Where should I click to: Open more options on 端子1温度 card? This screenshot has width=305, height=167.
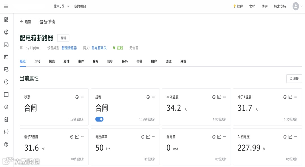coord(296,97)
